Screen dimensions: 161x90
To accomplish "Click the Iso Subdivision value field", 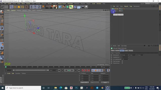I will pyautogui.click(x=125, y=59).
